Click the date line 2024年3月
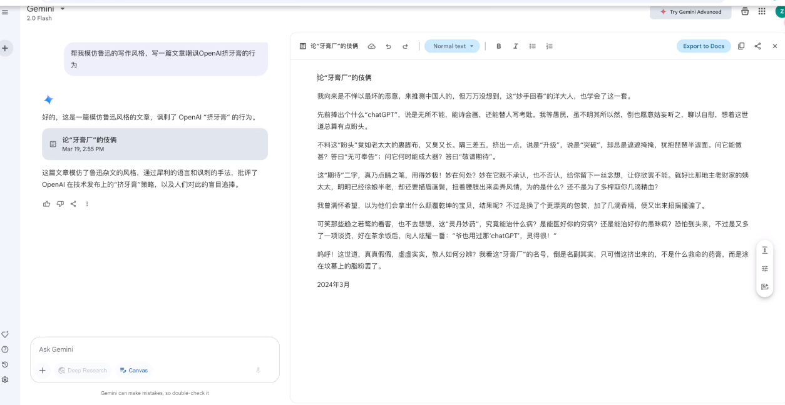This screenshot has height=405, width=785. point(334,284)
